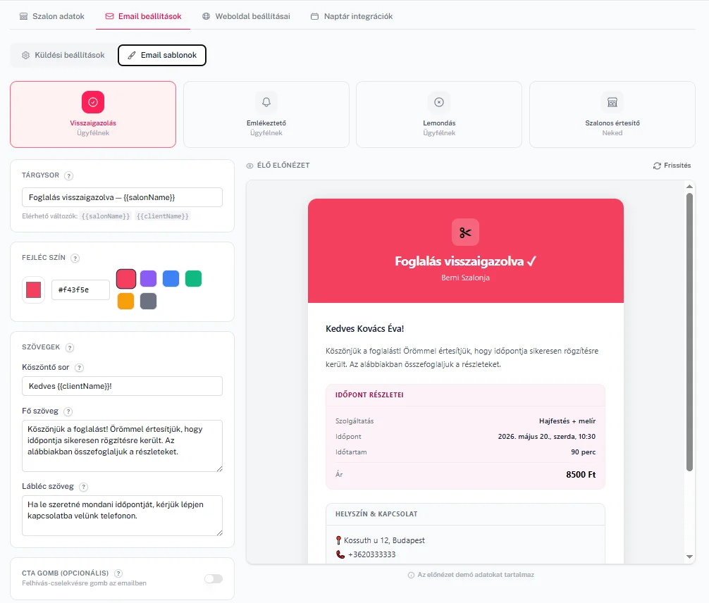Select the Lemondás cancel template card
709x603 pixels.
pyautogui.click(x=438, y=114)
